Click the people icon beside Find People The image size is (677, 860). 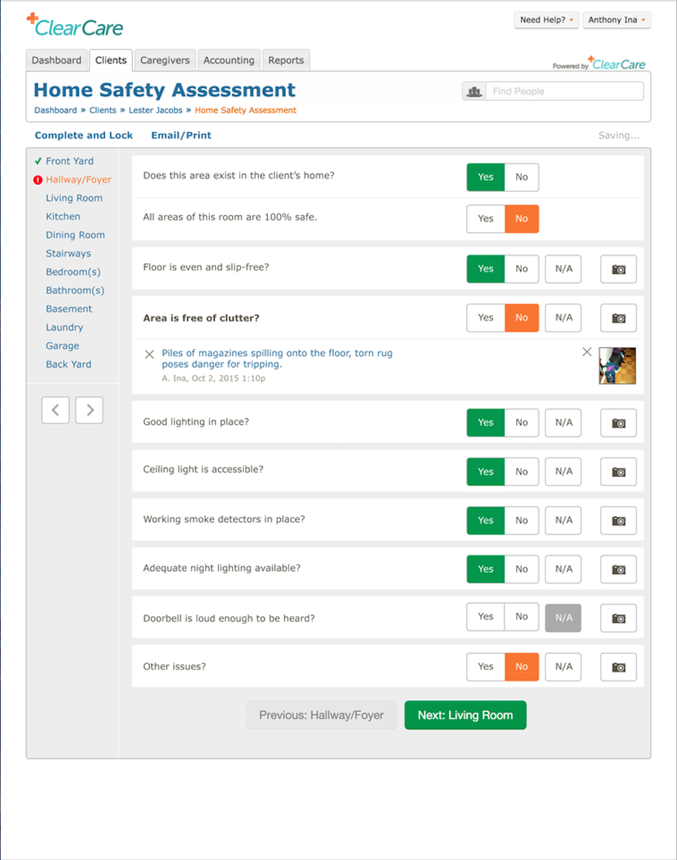click(x=474, y=91)
